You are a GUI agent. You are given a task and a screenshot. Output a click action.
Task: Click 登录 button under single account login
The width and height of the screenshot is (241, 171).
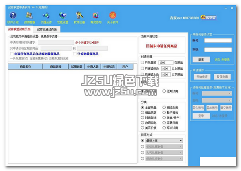(201, 59)
